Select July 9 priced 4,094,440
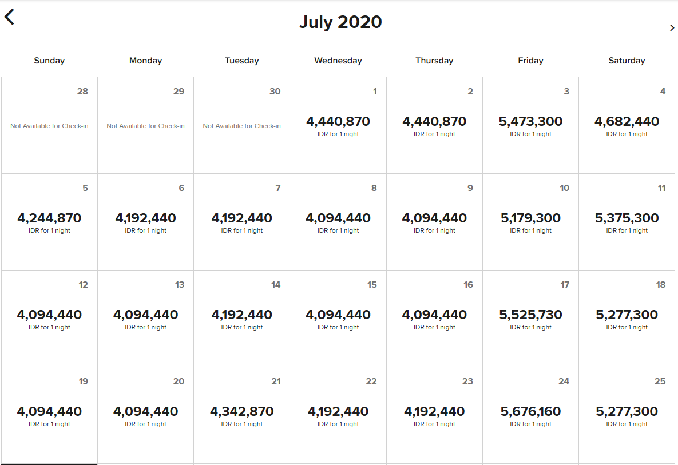Viewport: 678px width, 465px height. point(435,222)
